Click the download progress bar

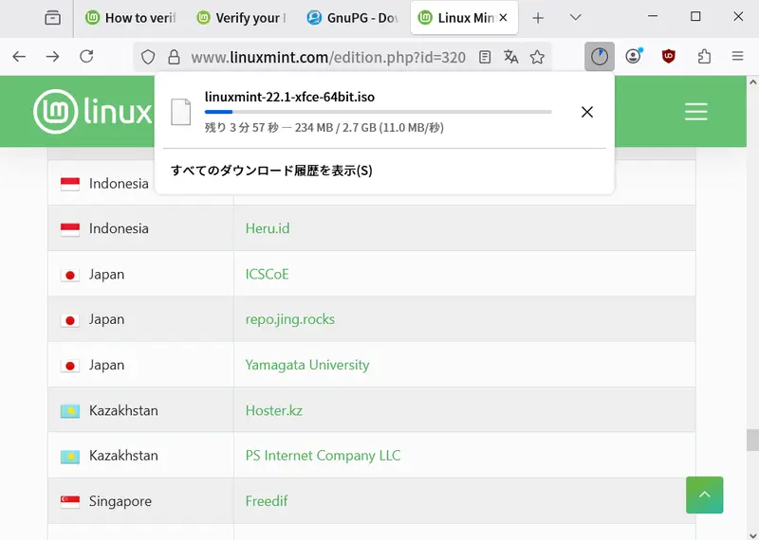[x=378, y=112]
